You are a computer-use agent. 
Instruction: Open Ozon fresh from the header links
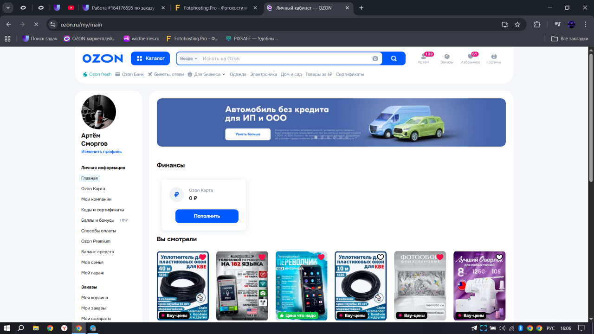[x=97, y=74]
